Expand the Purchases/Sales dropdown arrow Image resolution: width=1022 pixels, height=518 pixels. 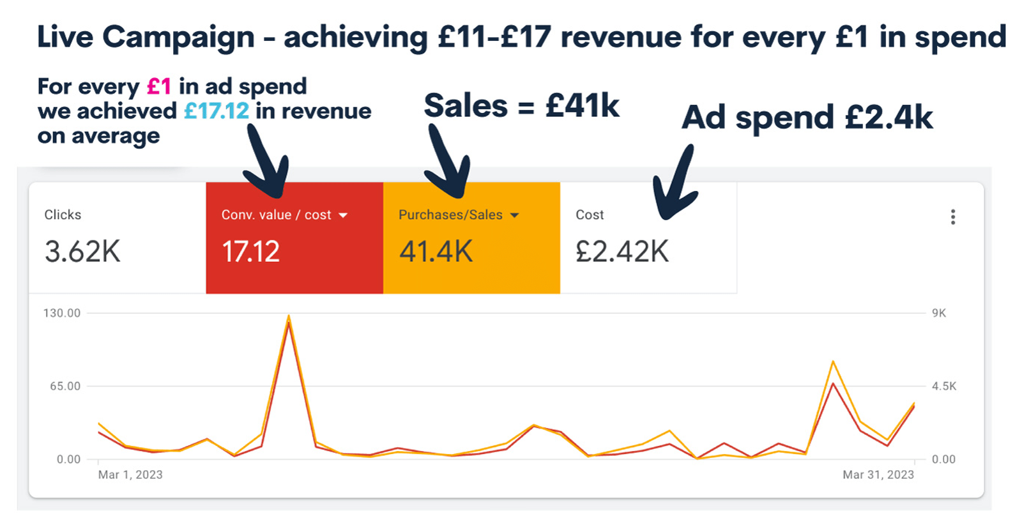[x=514, y=215]
